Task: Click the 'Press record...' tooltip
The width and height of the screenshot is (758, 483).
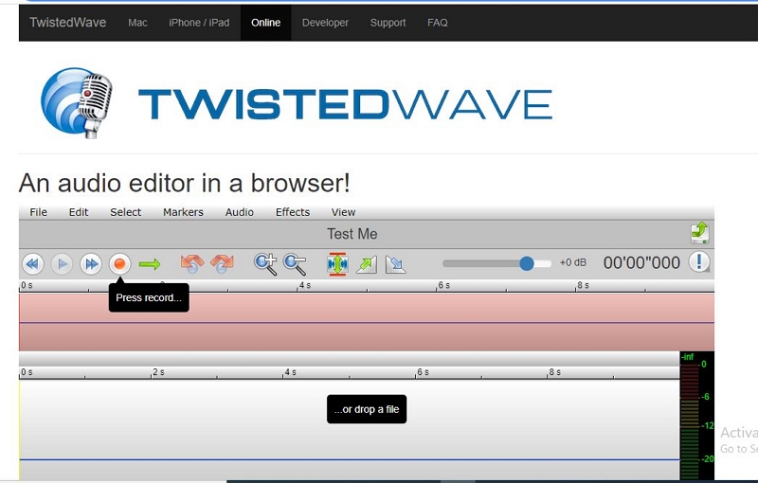Action: click(x=149, y=297)
